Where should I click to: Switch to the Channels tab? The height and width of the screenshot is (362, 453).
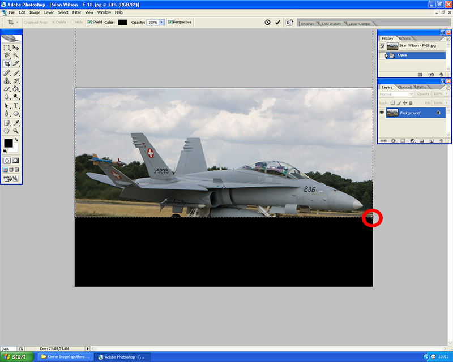point(404,87)
